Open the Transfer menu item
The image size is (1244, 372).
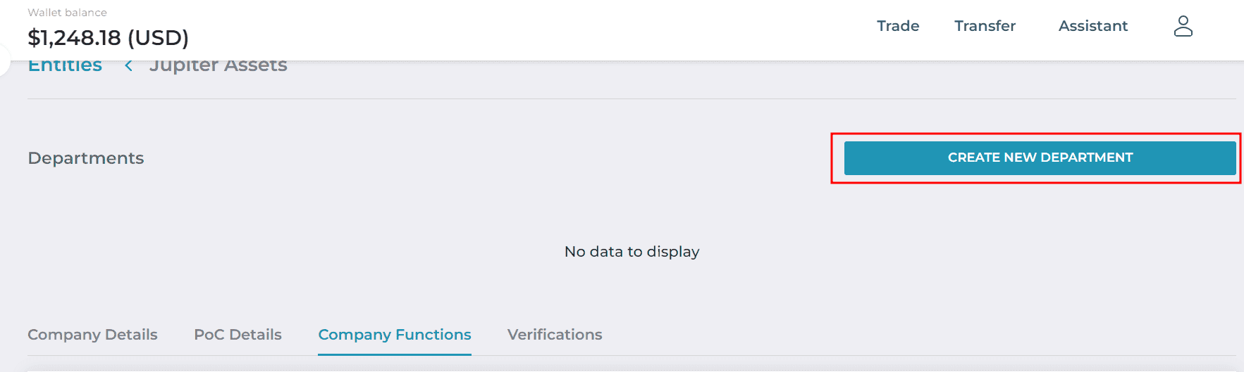tap(985, 26)
